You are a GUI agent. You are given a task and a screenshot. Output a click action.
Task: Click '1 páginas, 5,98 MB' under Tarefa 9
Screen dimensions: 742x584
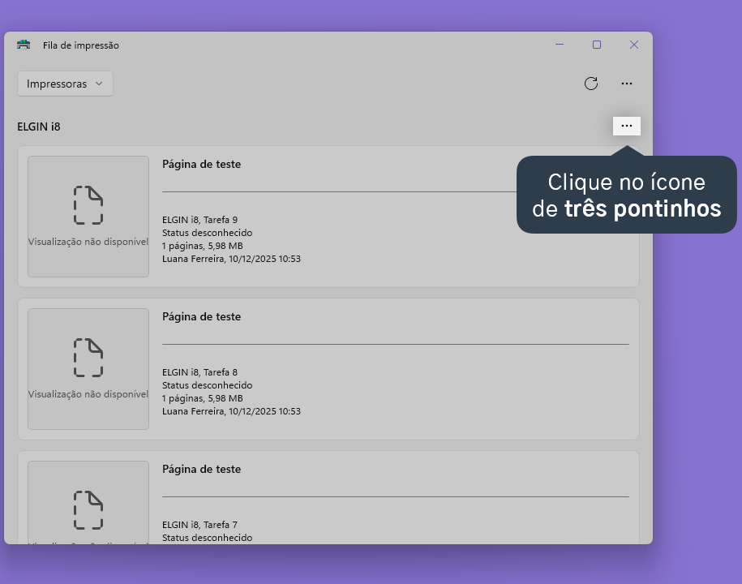(203, 246)
